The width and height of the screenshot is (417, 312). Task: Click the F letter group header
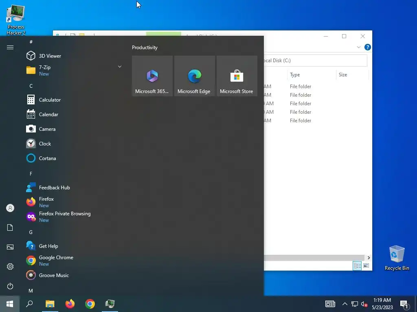[x=31, y=173]
